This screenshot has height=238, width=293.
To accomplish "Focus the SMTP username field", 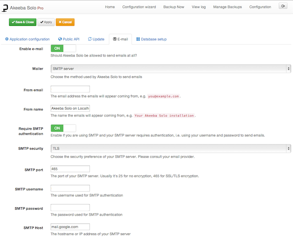I will pos(70,188).
